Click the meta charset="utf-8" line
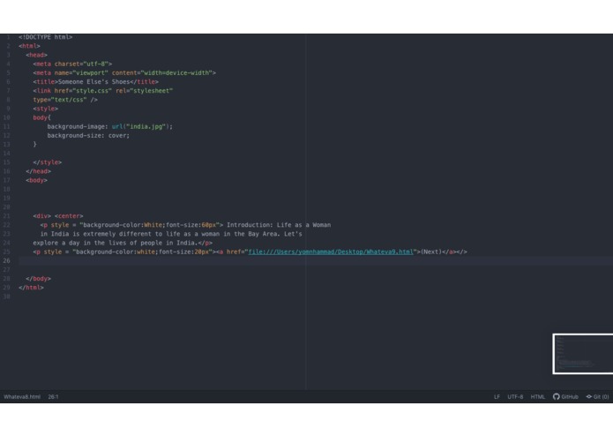 point(72,64)
